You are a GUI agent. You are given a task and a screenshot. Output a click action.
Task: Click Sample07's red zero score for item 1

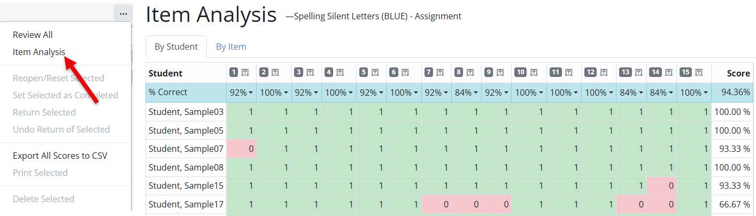click(x=241, y=149)
